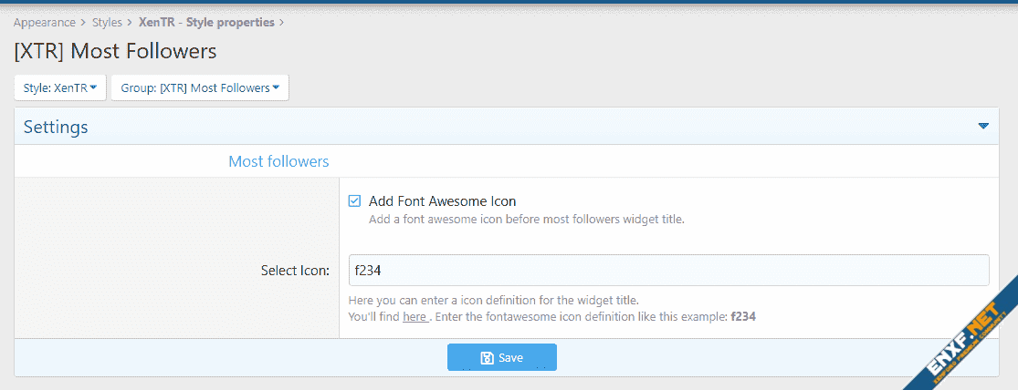This screenshot has width=1018, height=390.
Task: Click the 'Select Icon:' field label
Action: [295, 271]
